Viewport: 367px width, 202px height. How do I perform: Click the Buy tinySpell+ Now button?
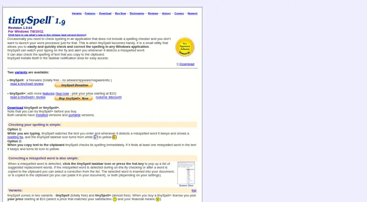click(74, 98)
